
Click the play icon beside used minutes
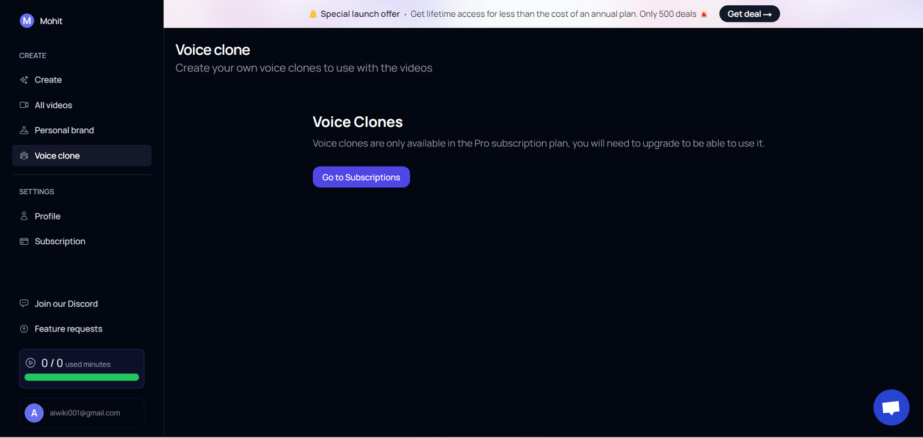31,363
